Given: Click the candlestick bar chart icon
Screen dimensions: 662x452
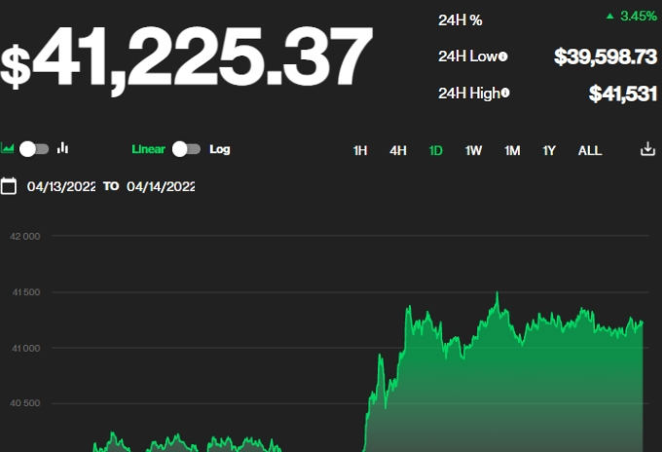Looking at the screenshot, I should [x=62, y=147].
